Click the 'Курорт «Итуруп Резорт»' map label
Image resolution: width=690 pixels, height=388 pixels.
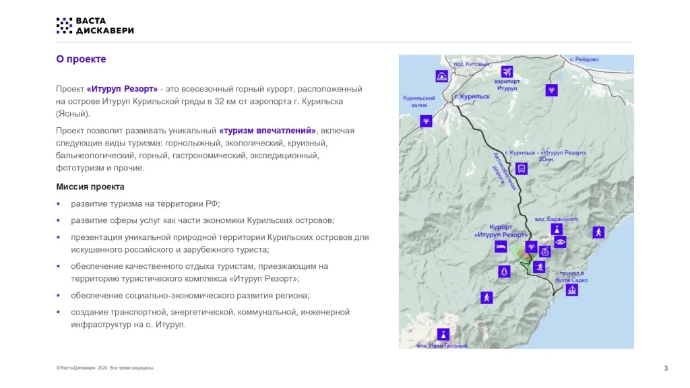pos(501,231)
